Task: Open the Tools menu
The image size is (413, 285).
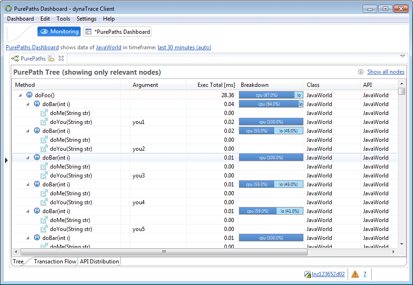Action: 63,19
